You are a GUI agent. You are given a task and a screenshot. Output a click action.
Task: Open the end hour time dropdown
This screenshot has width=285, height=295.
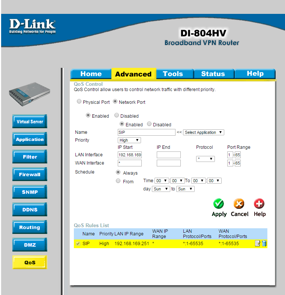click(x=199, y=181)
